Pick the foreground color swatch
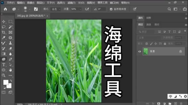188x105 pixels. tap(6, 82)
